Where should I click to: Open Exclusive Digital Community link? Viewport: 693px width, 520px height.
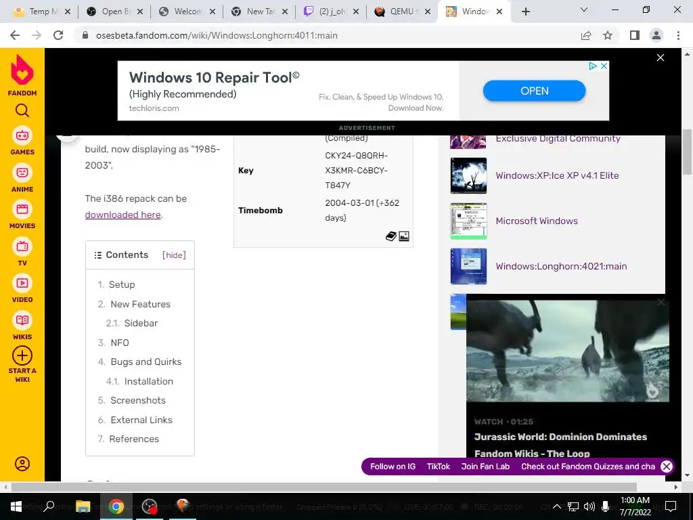(x=558, y=139)
